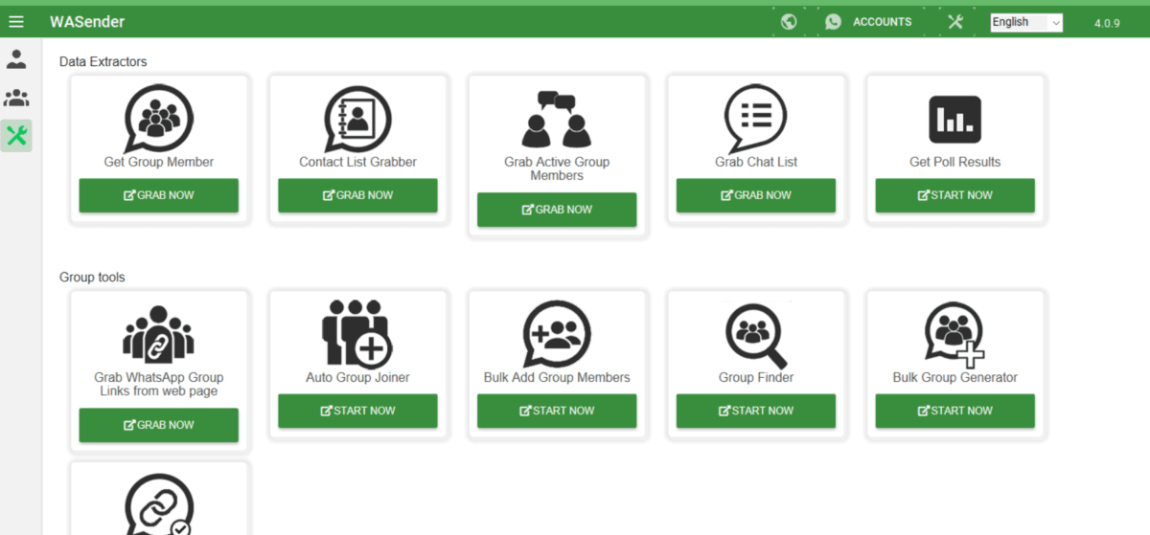Click the Get Poll Results label
Viewport: 1150px width, 535px height.
[x=955, y=162]
